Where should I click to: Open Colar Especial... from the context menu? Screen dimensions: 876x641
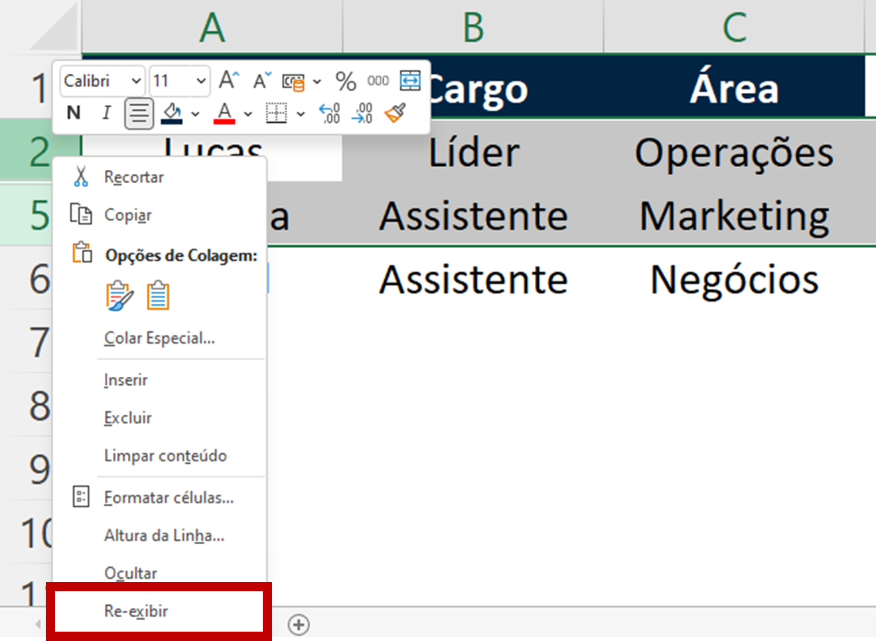click(x=160, y=338)
